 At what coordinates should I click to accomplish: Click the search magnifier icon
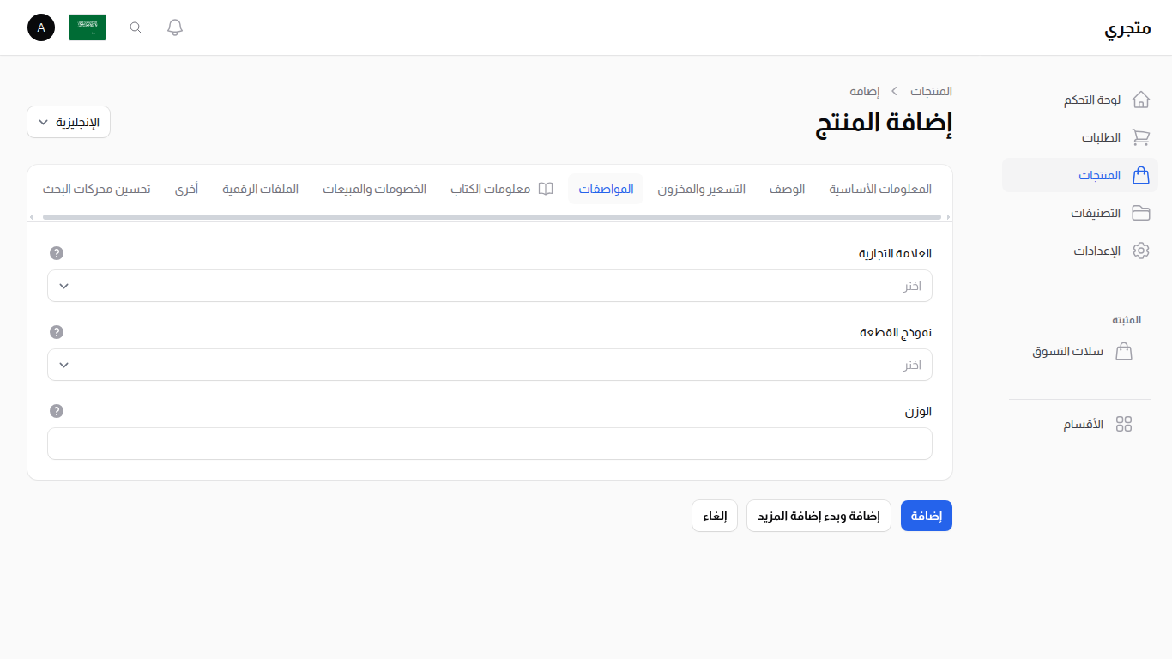(x=135, y=27)
